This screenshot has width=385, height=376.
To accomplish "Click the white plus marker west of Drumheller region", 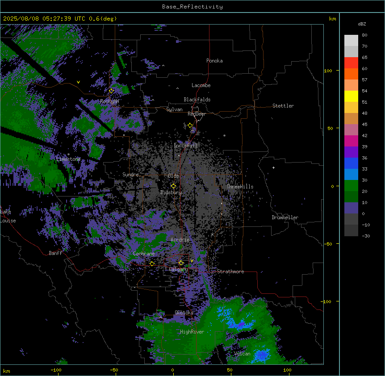I will (273, 167).
